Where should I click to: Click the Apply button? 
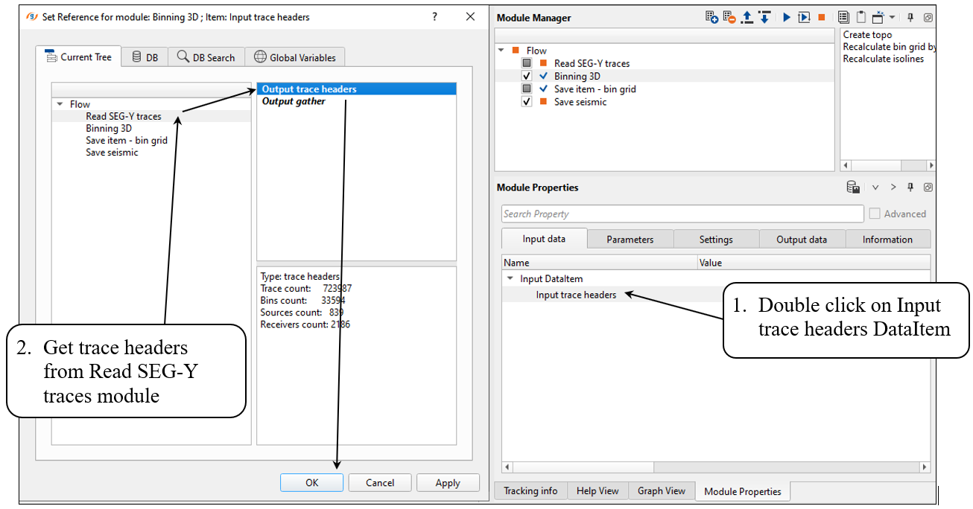[x=447, y=483]
